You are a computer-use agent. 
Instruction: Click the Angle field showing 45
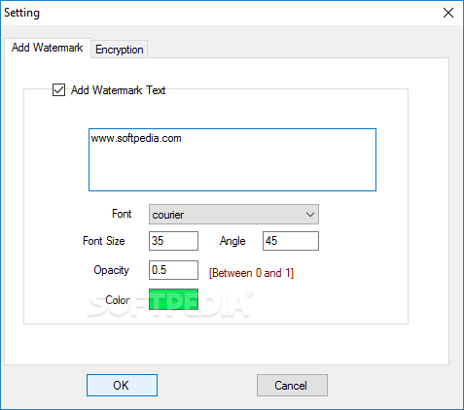pos(291,241)
